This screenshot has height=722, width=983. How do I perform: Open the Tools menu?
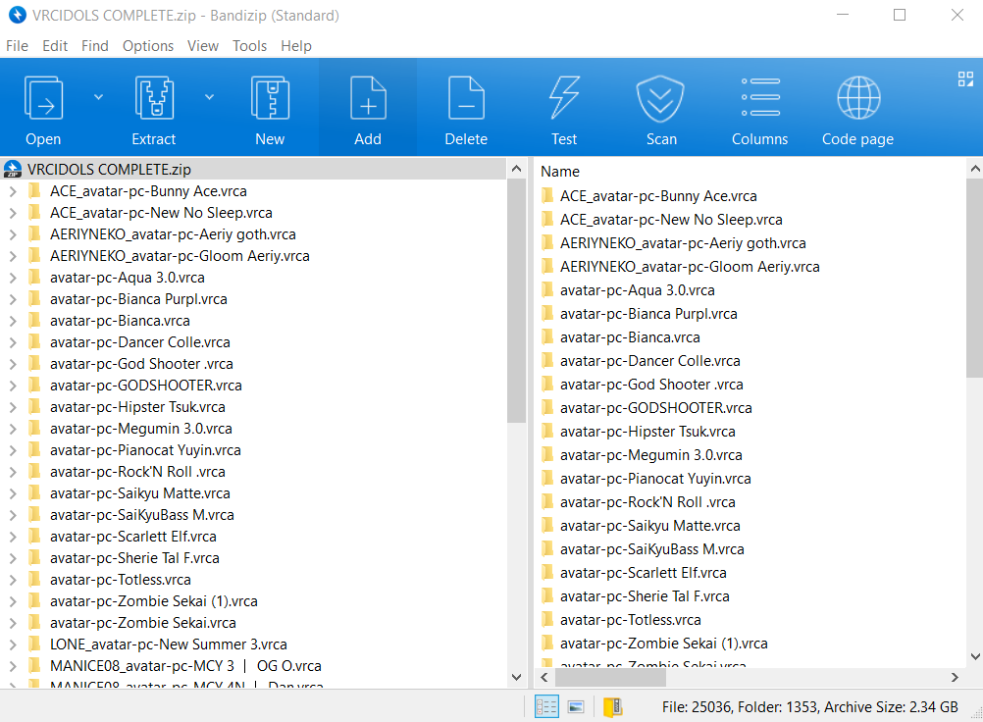pos(249,46)
